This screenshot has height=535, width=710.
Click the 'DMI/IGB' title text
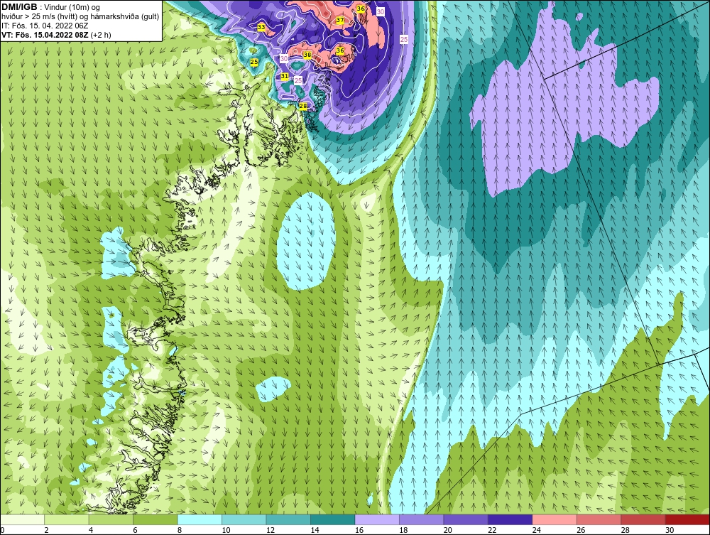[x=19, y=7]
